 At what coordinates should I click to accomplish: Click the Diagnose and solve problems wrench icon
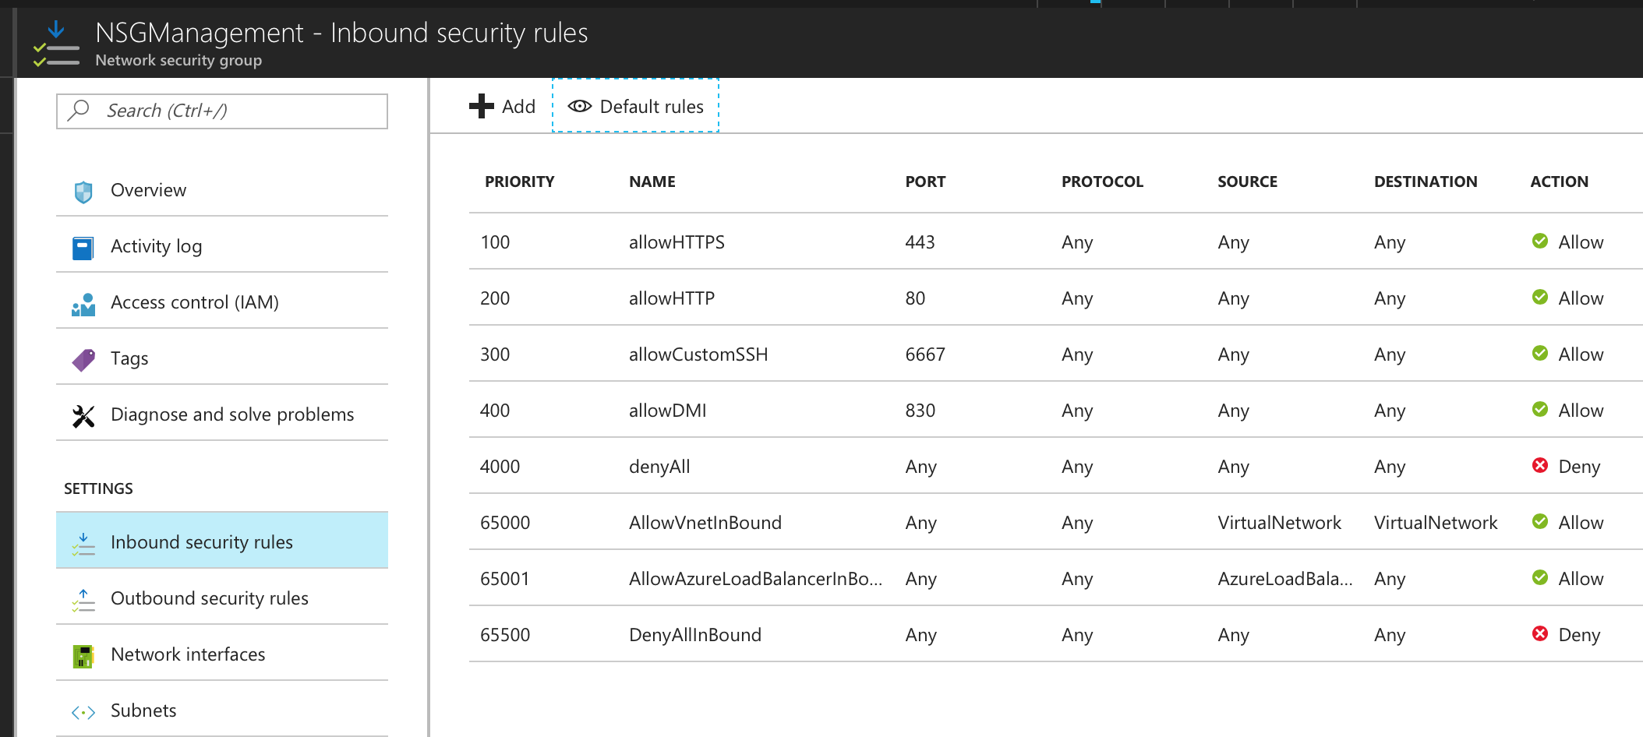click(x=83, y=414)
